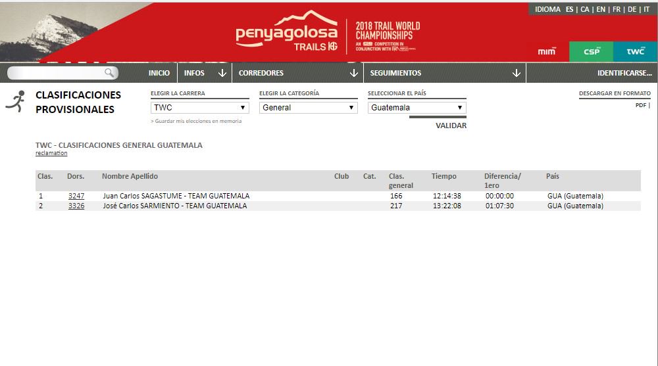Select the MIM race tab
This screenshot has height=366, width=658.
pos(547,51)
